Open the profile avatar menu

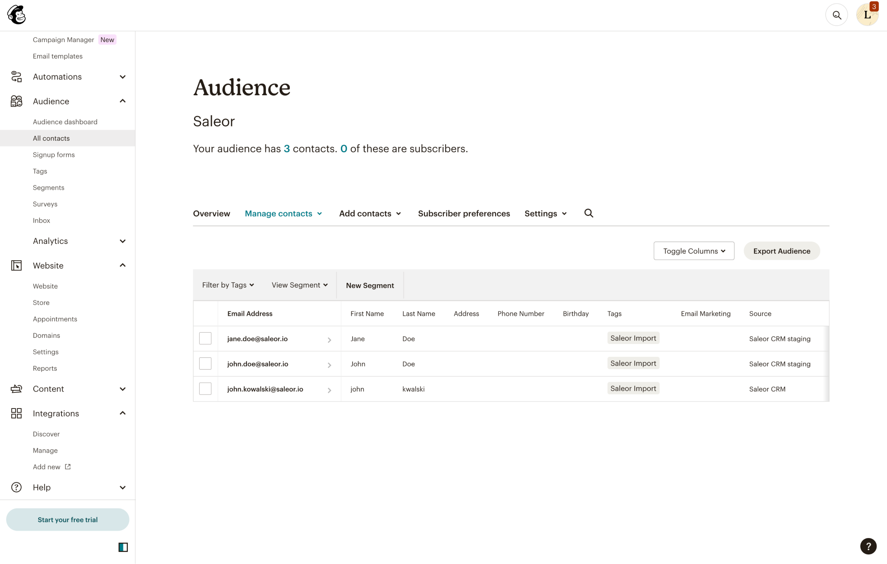coord(867,14)
